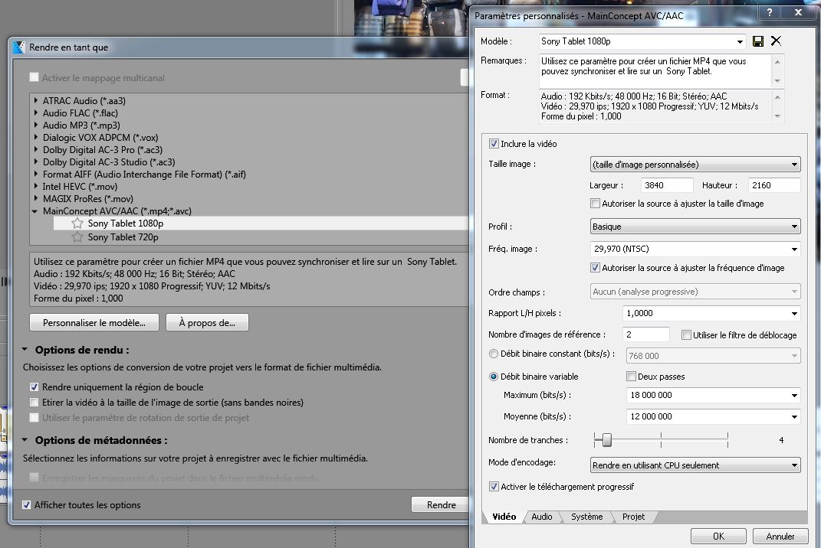This screenshot has height=548, width=821.
Task: Expand the Audio MP3 format tree item
Action: click(x=36, y=126)
